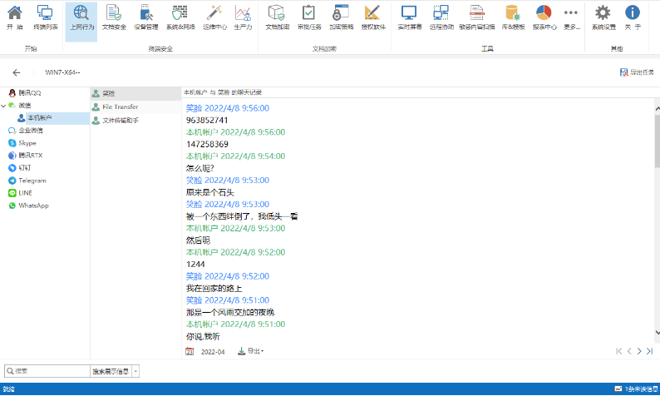Go back using the left arrow
The image size is (660, 396).
17,72
